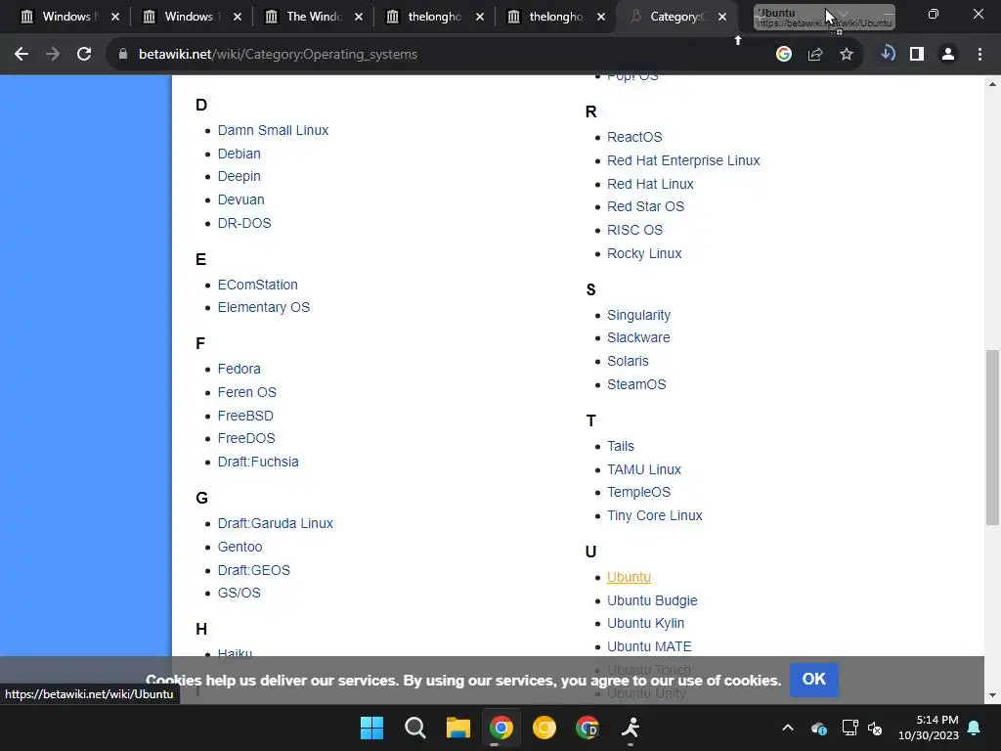Show hidden system tray icons

tap(788, 728)
